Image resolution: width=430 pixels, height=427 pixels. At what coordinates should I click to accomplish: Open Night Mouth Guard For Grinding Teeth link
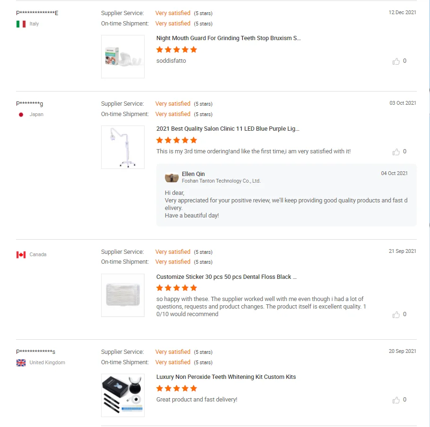228,38
